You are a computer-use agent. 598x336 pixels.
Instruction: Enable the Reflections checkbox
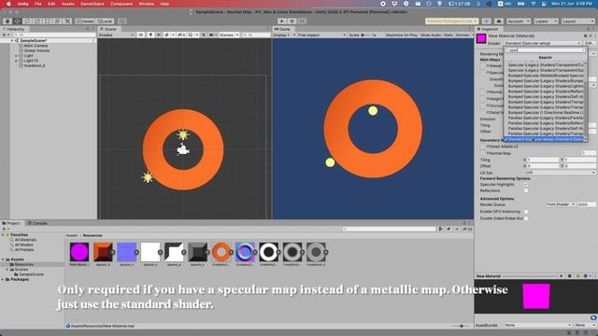(x=526, y=190)
